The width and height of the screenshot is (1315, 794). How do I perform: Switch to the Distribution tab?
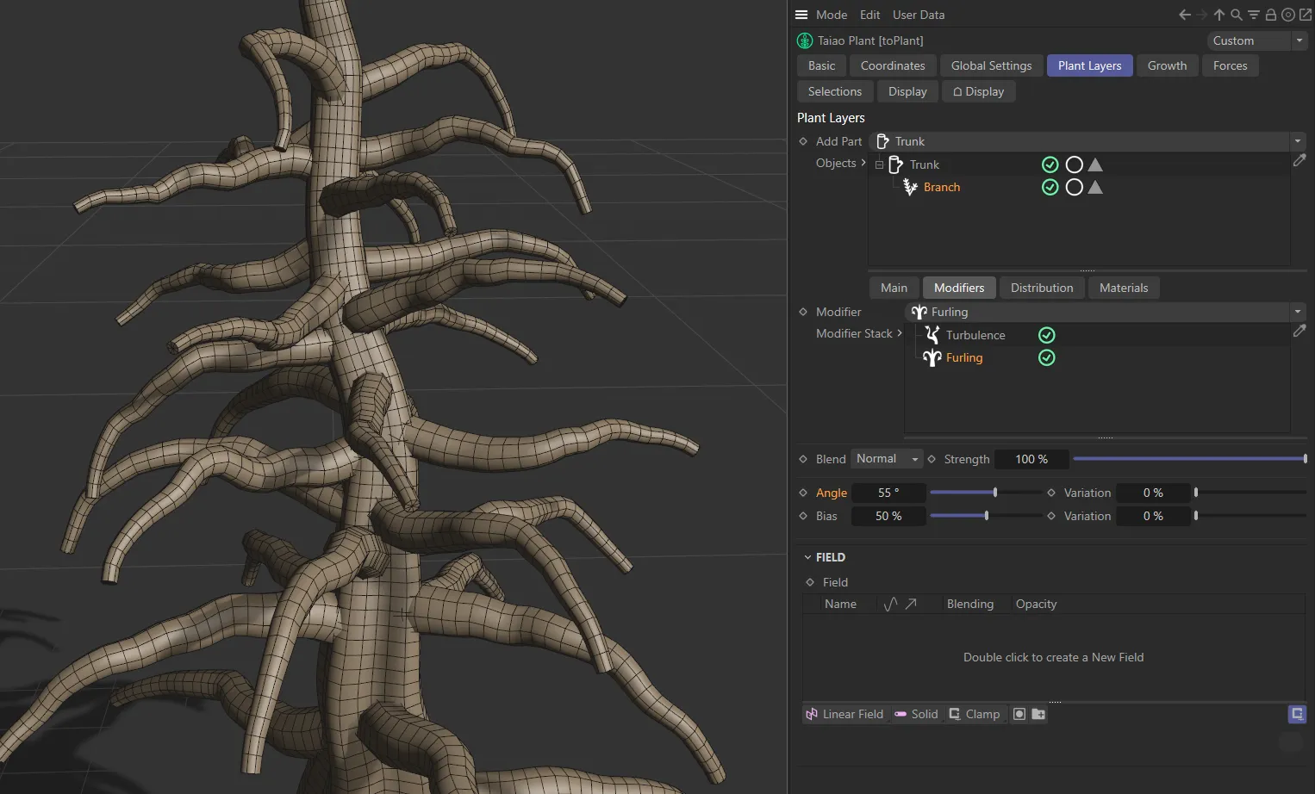[x=1041, y=288]
